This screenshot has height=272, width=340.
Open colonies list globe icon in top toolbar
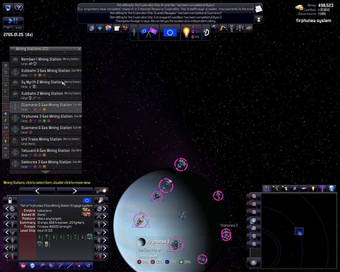coord(91,28)
